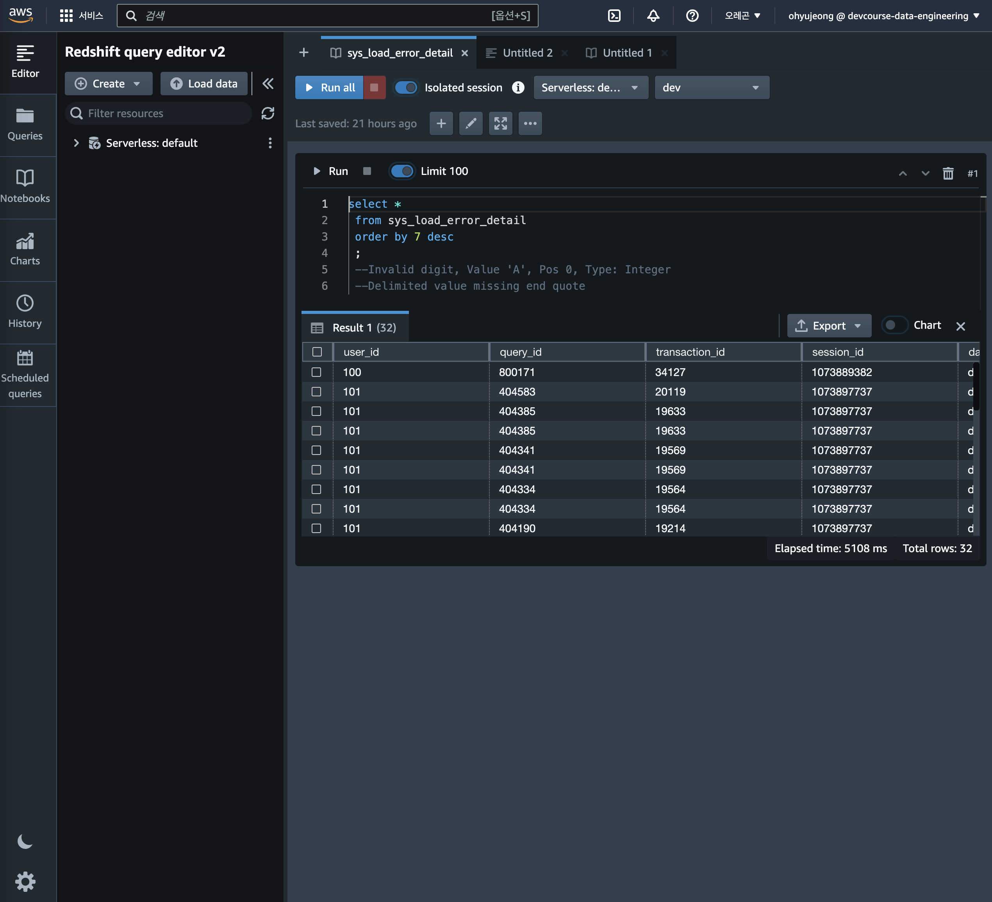Viewport: 992px width, 902px height.
Task: Close the sys_load_error_detail tab
Action: [464, 53]
